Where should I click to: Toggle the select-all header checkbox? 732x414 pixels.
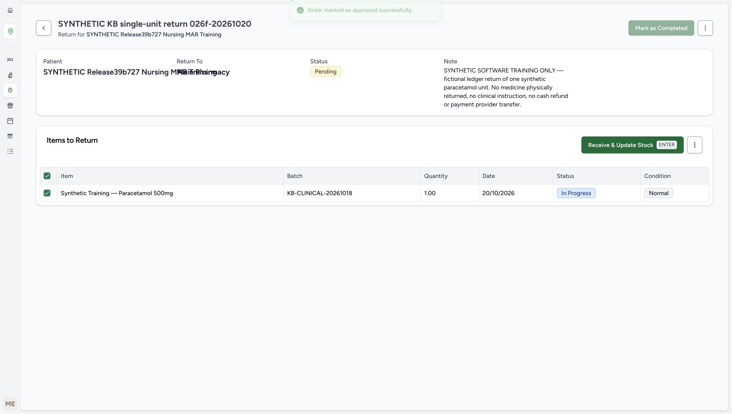coord(47,176)
